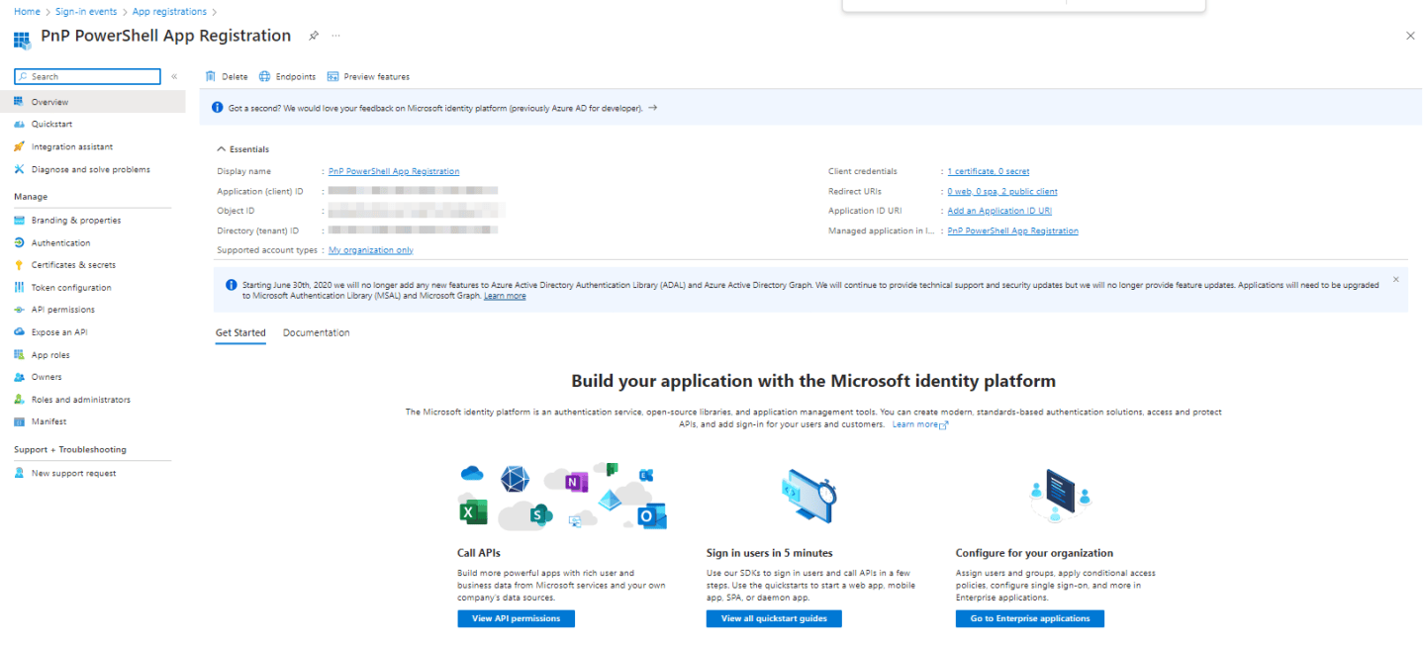Switch to the Documentation tab
Image resolution: width=1424 pixels, height=645 pixels.
pos(317,333)
